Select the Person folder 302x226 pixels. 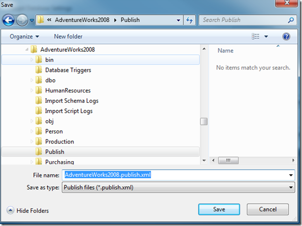pos(54,131)
